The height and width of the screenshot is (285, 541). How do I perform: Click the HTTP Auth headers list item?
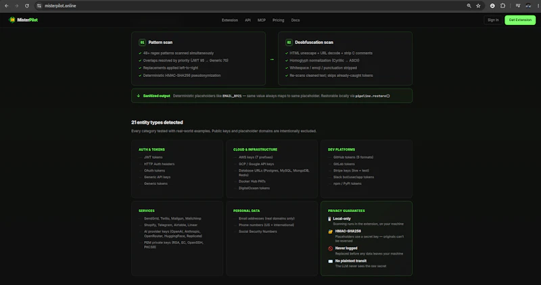tap(159, 164)
